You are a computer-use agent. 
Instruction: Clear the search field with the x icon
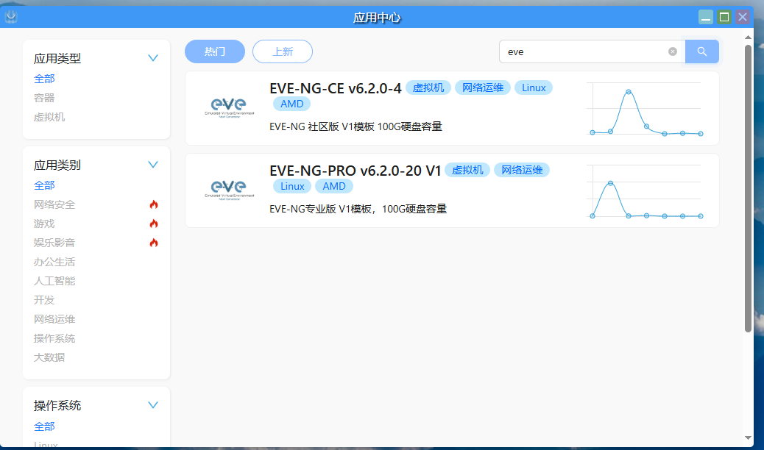[673, 51]
